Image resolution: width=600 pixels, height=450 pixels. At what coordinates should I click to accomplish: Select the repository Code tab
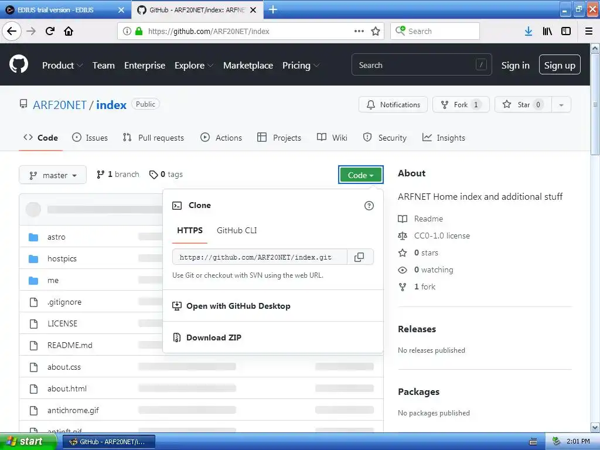[40, 138]
